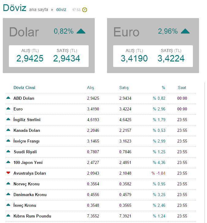207x223 pixels.
Task: Sort by the Alış column header
Action: click(x=90, y=87)
